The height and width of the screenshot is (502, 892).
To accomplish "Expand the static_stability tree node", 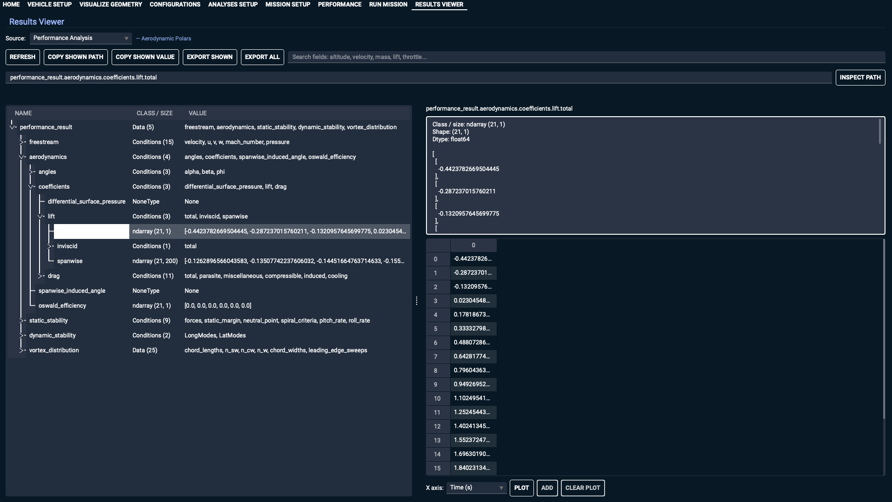I will tap(22, 320).
